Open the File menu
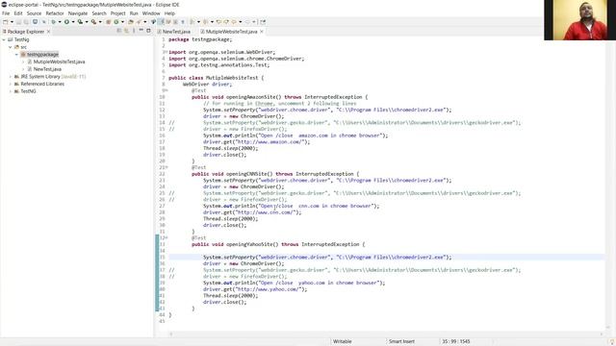This screenshot has width=616, height=346. (6, 13)
